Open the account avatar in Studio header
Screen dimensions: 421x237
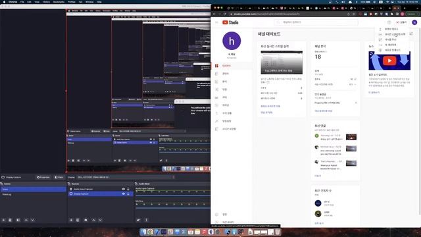click(x=414, y=22)
